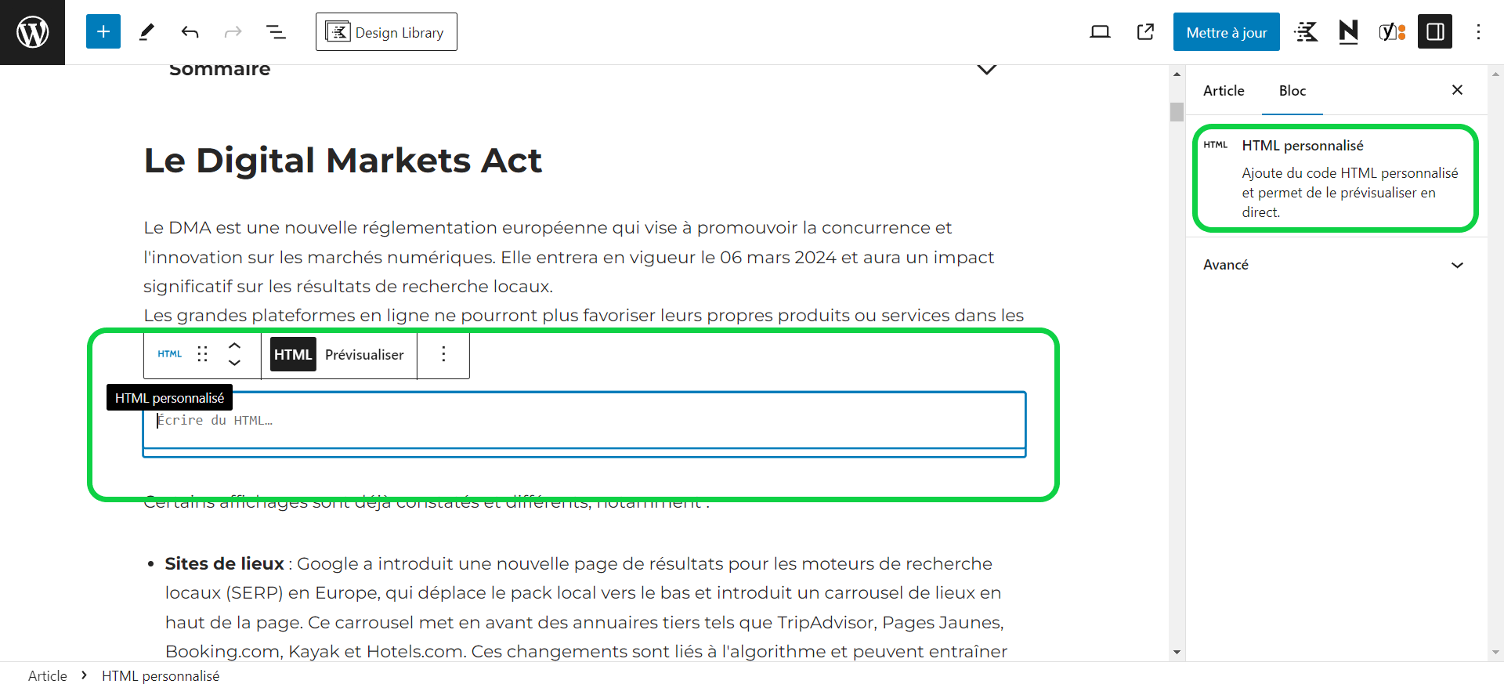Activate HTML editing mode on the block
Viewport: 1504px width, 684px height.
(x=292, y=354)
